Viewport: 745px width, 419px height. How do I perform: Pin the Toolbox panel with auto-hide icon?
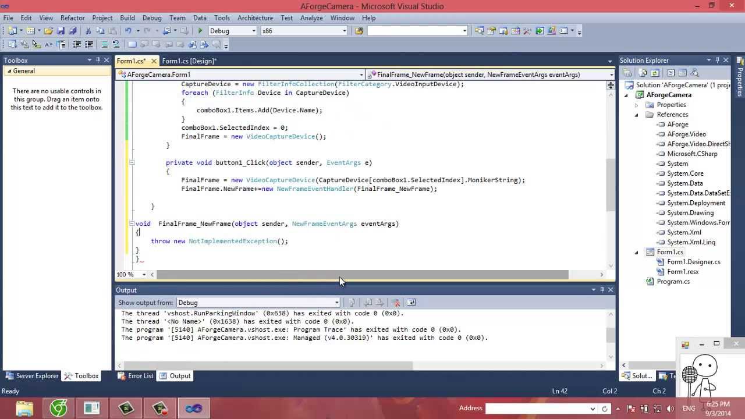(x=98, y=60)
